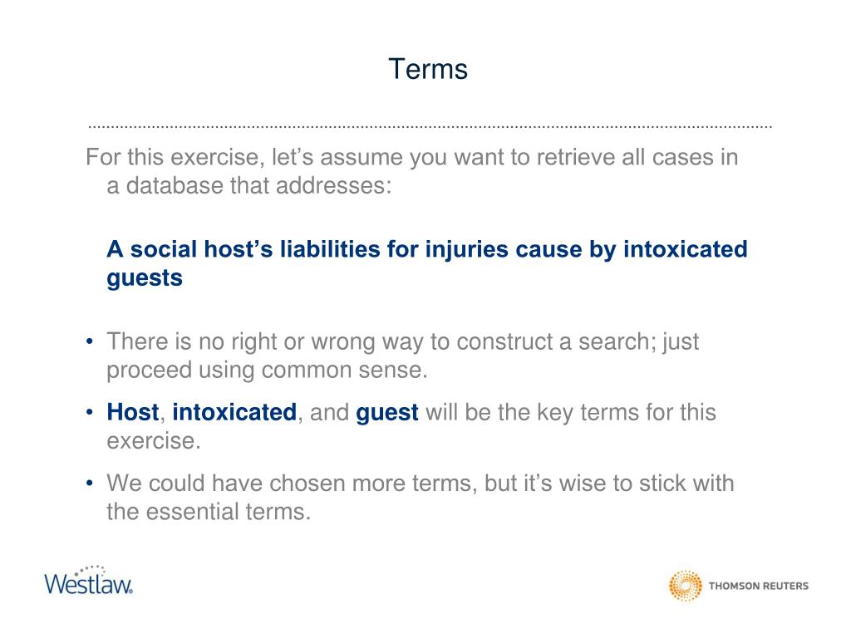The image size is (851, 638).
Task: Click the third bullet point marker
Action: pos(90,483)
